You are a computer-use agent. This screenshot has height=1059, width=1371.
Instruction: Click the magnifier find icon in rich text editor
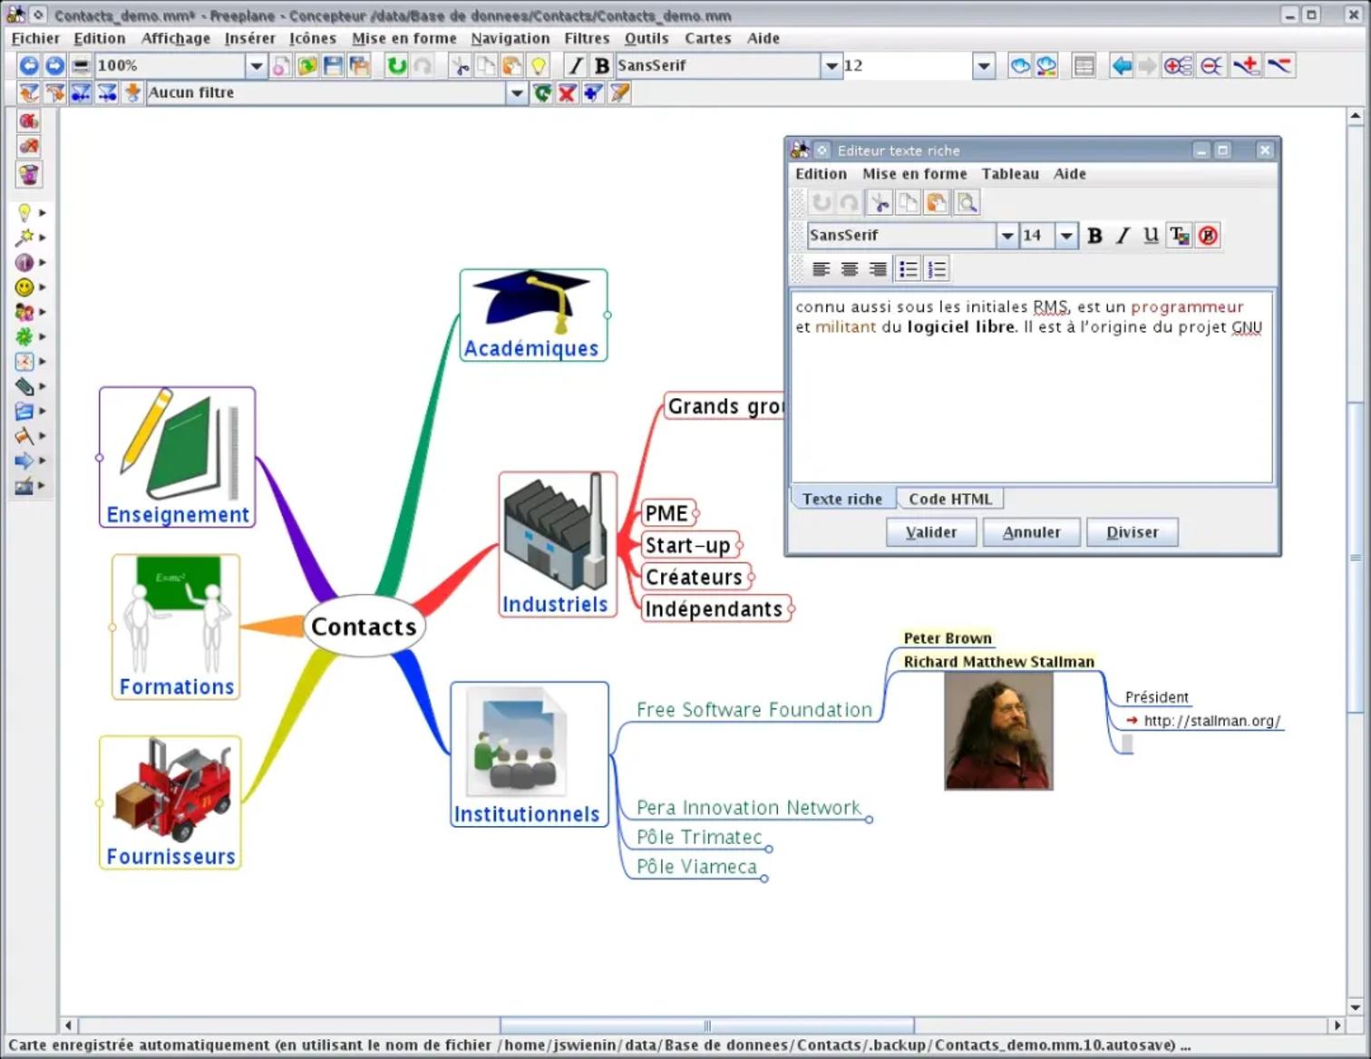point(967,202)
